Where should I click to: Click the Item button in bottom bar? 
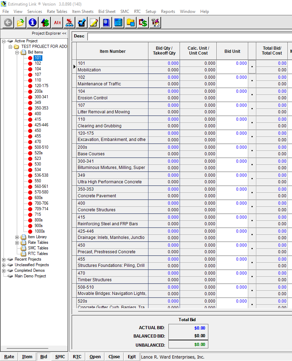click(x=27, y=356)
